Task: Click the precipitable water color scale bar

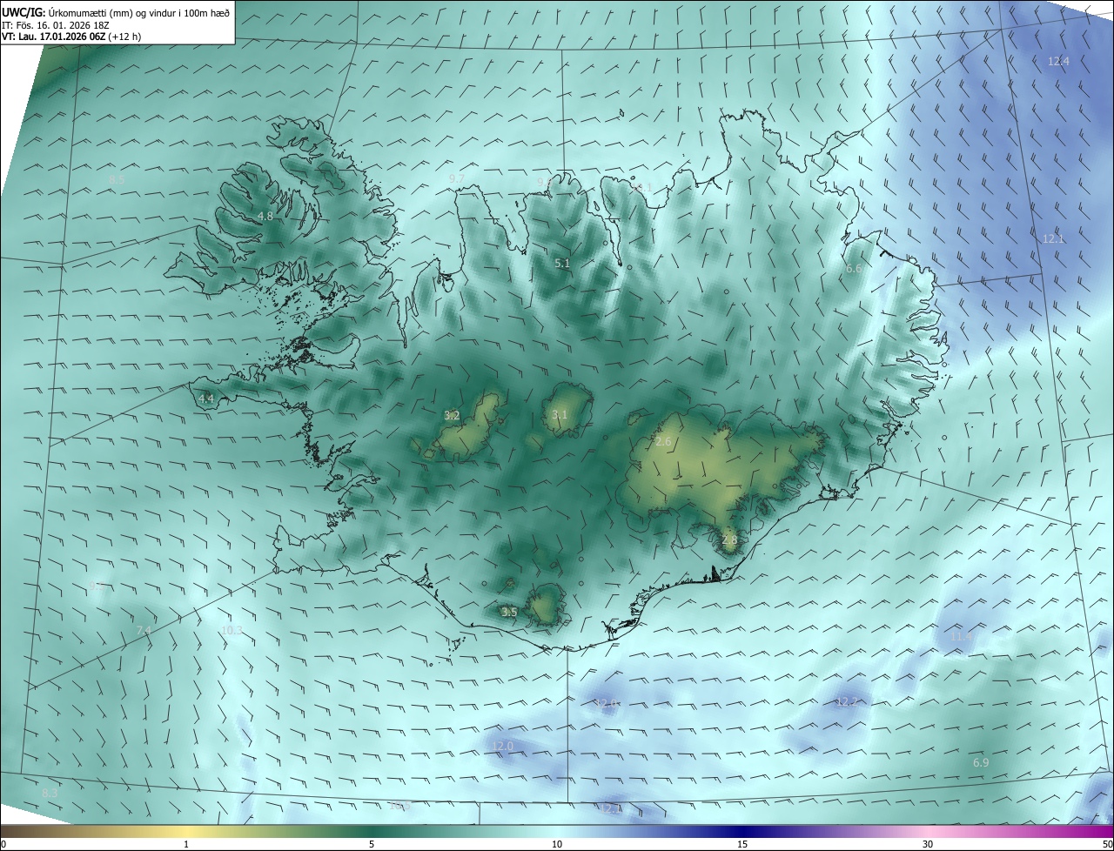Action: 557,831
